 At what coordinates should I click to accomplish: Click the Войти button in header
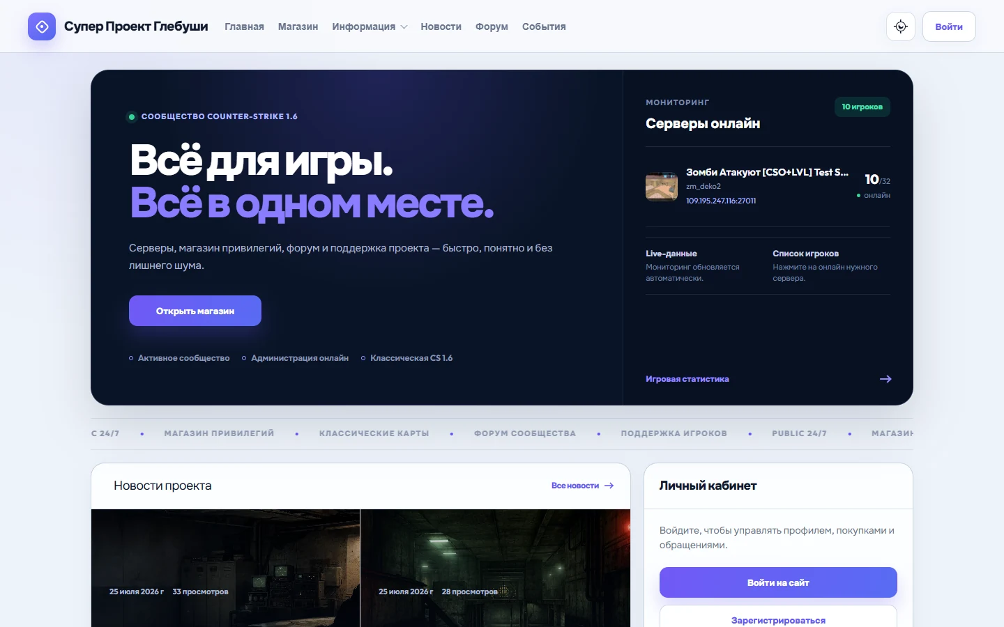pyautogui.click(x=949, y=26)
